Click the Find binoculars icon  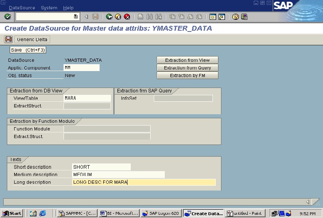click(x=149, y=17)
